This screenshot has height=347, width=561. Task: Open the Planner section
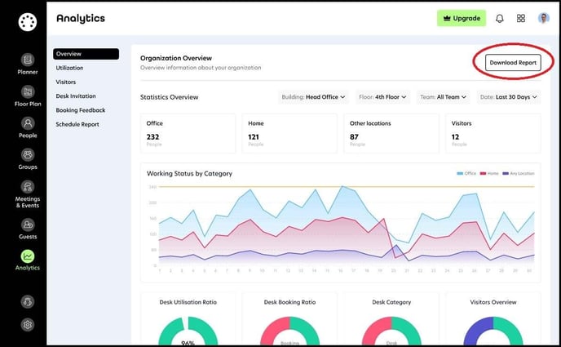(x=28, y=65)
